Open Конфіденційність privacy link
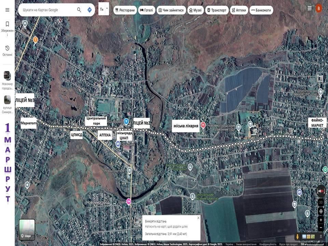Screen dimensions: 328x246 click(x=268, y=244)
